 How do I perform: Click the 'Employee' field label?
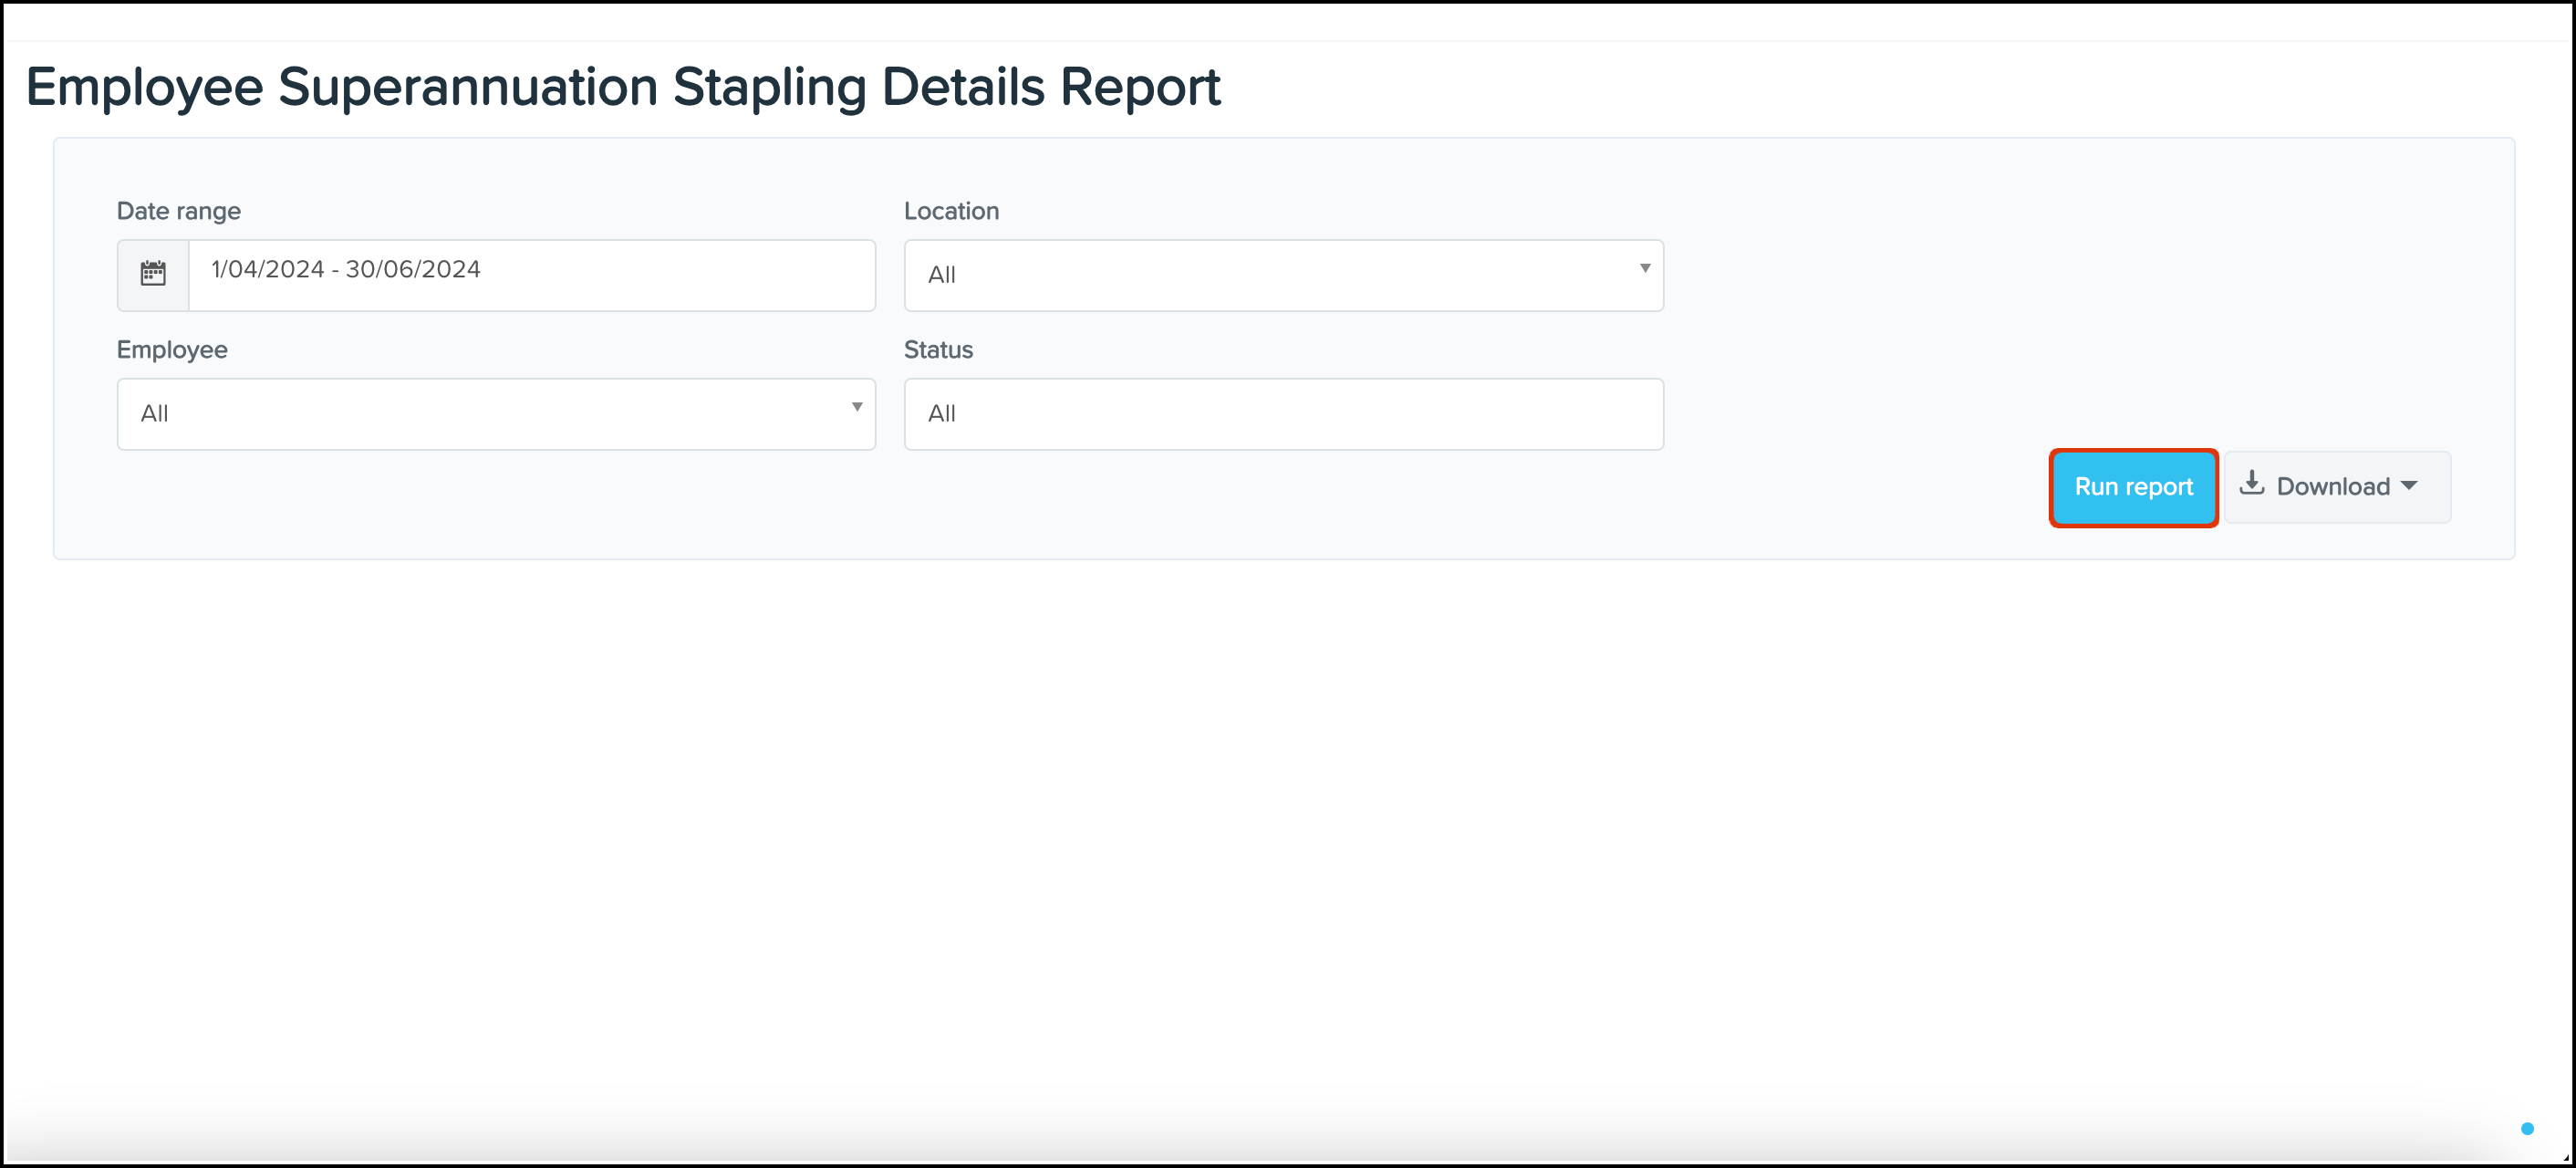tap(171, 350)
